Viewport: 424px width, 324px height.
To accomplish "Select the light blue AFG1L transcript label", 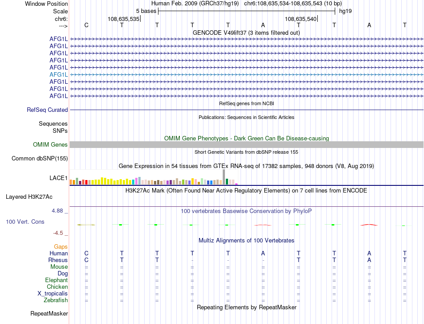I will pyautogui.click(x=58, y=74).
